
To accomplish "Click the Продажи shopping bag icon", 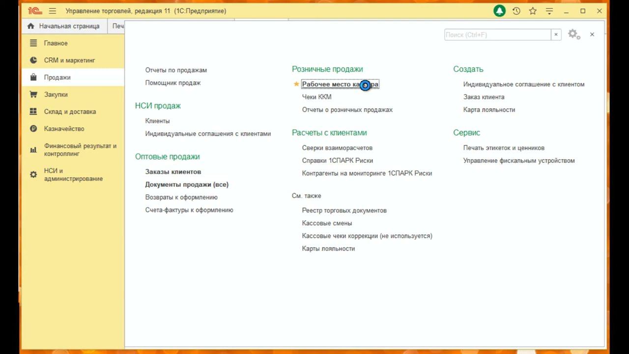I will [33, 77].
